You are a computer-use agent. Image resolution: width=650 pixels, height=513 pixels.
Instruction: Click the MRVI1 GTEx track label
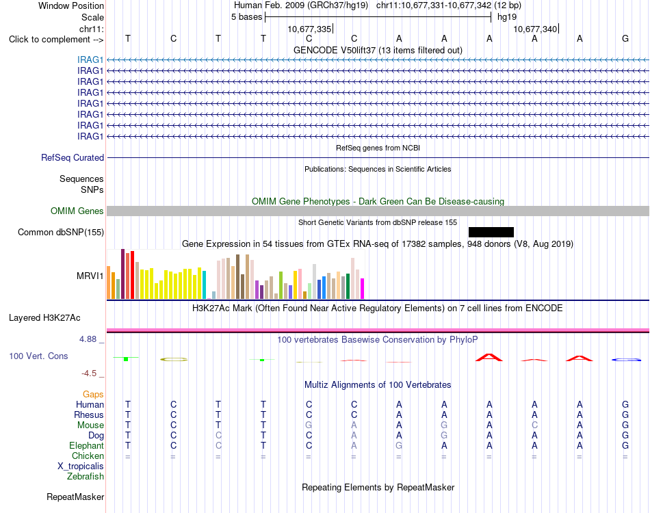coord(90,276)
